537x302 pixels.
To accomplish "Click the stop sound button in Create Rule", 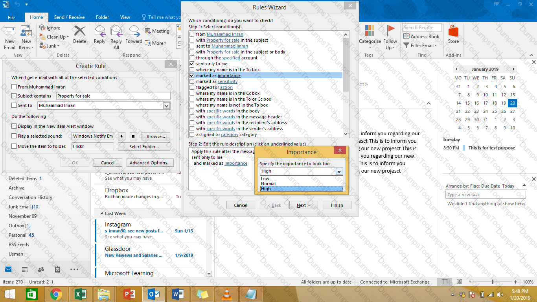I will [133, 136].
